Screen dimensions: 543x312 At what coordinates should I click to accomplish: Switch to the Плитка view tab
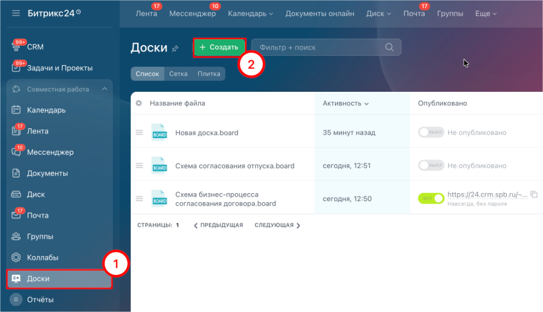[208, 74]
